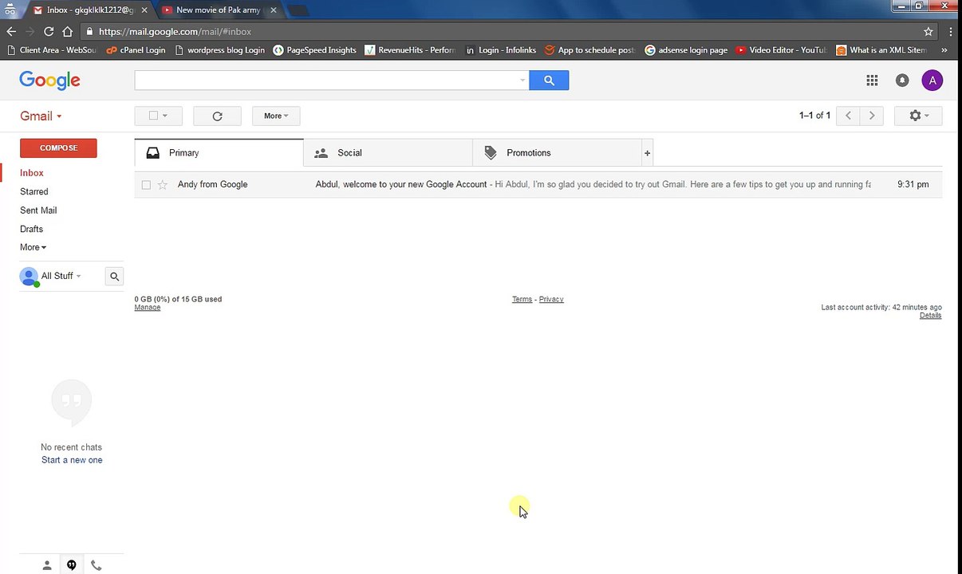Open the wordpress blog Login bookmark
Image resolution: width=962 pixels, height=574 pixels.
click(x=219, y=49)
